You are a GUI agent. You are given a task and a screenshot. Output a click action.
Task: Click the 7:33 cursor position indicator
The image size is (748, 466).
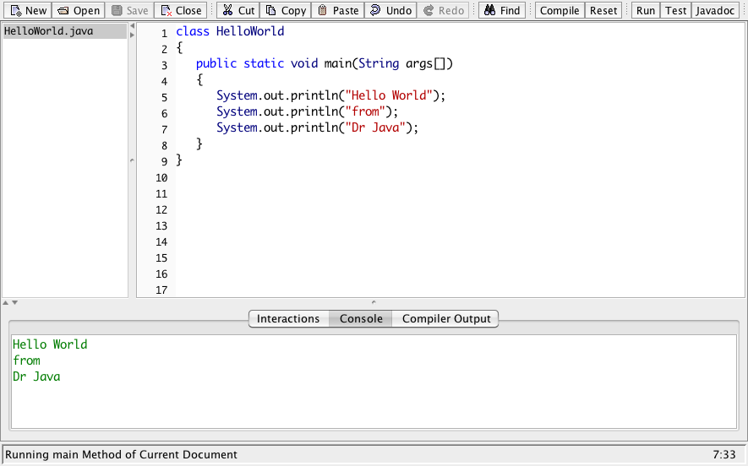pyautogui.click(x=724, y=454)
